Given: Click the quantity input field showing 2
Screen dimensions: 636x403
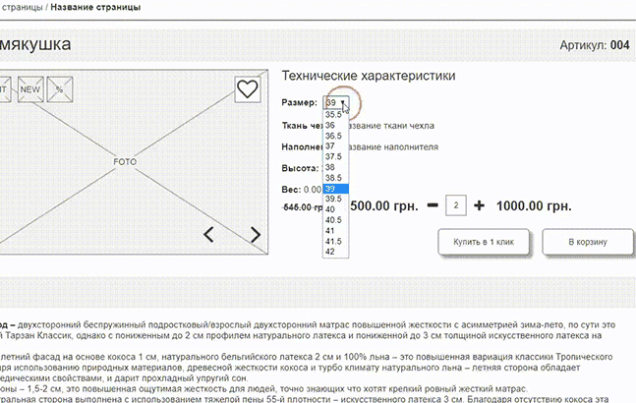Looking at the screenshot, I should [x=456, y=205].
